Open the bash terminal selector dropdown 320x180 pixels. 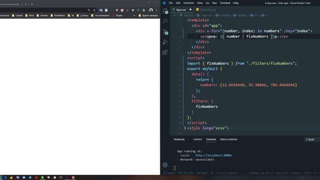pos(312,139)
